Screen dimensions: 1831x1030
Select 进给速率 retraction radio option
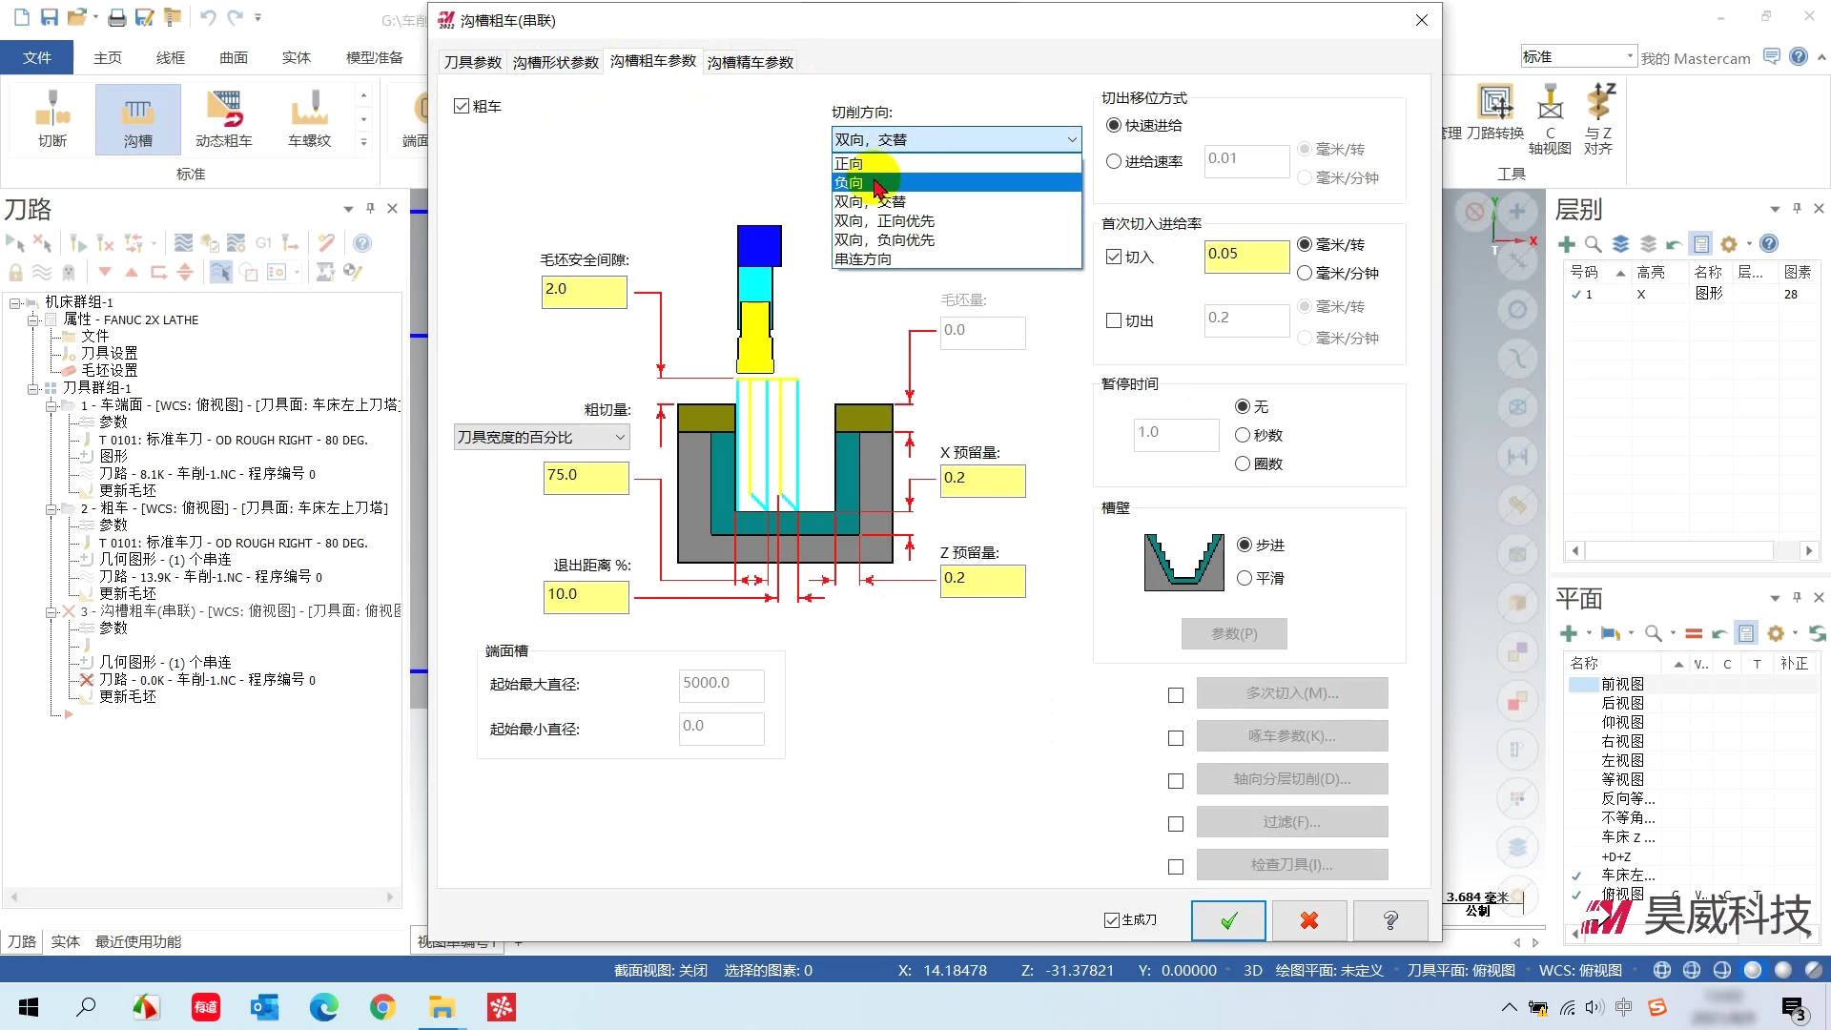click(1114, 162)
